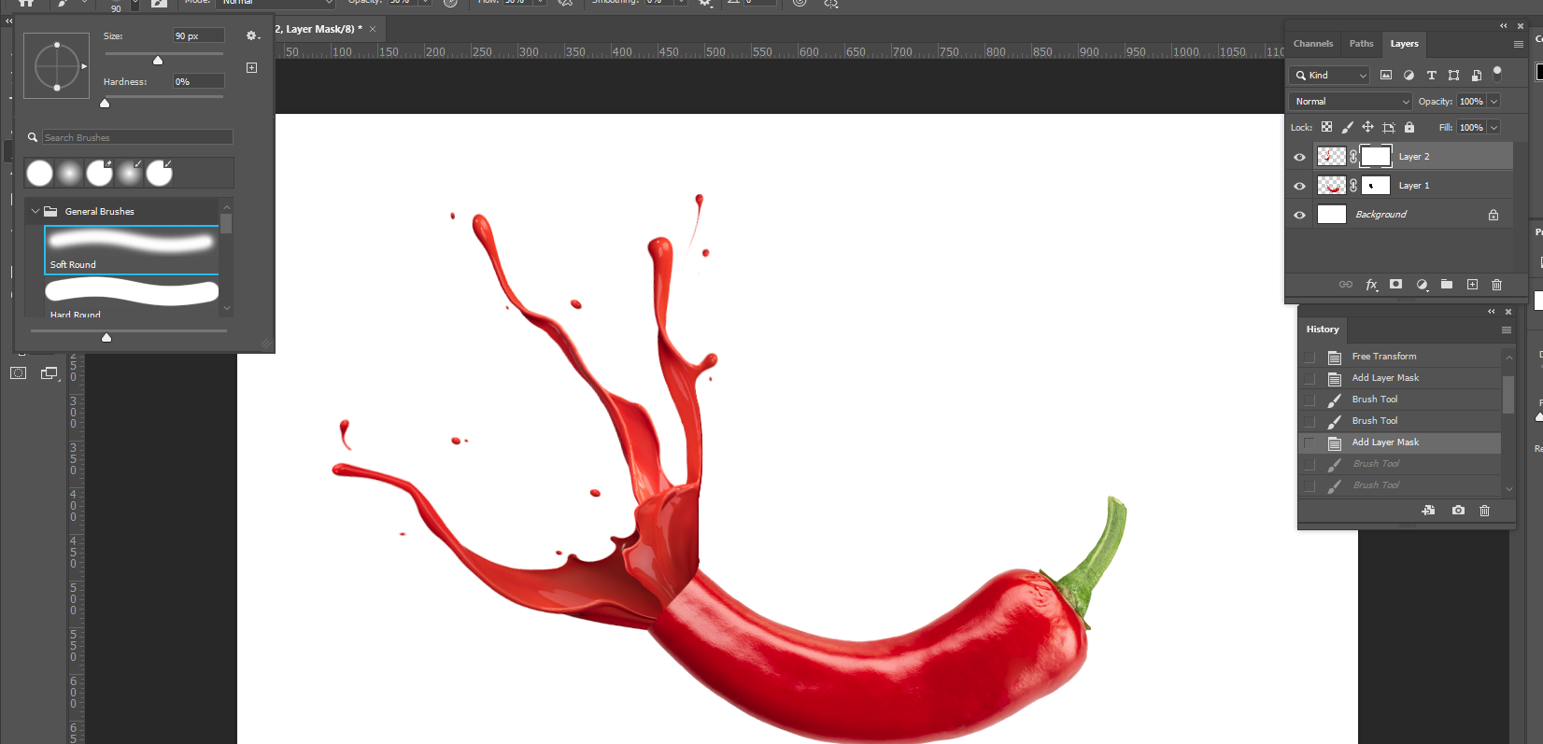Select the History tab
This screenshot has height=744, width=1543.
(1323, 330)
